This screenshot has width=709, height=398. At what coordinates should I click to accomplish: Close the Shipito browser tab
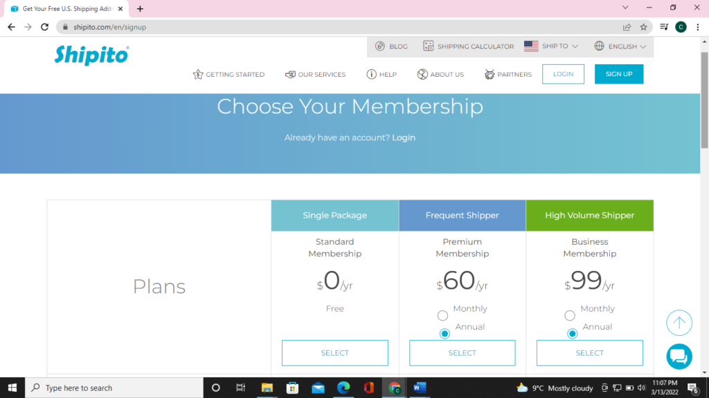point(120,8)
